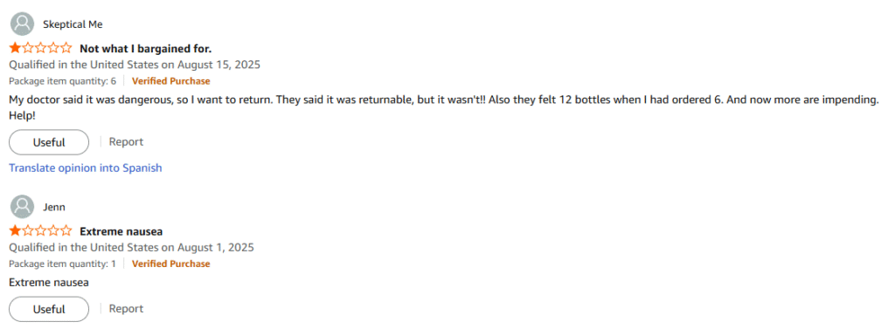Click the Skeptical Me profile avatar icon
The image size is (895, 329).
coord(22,24)
